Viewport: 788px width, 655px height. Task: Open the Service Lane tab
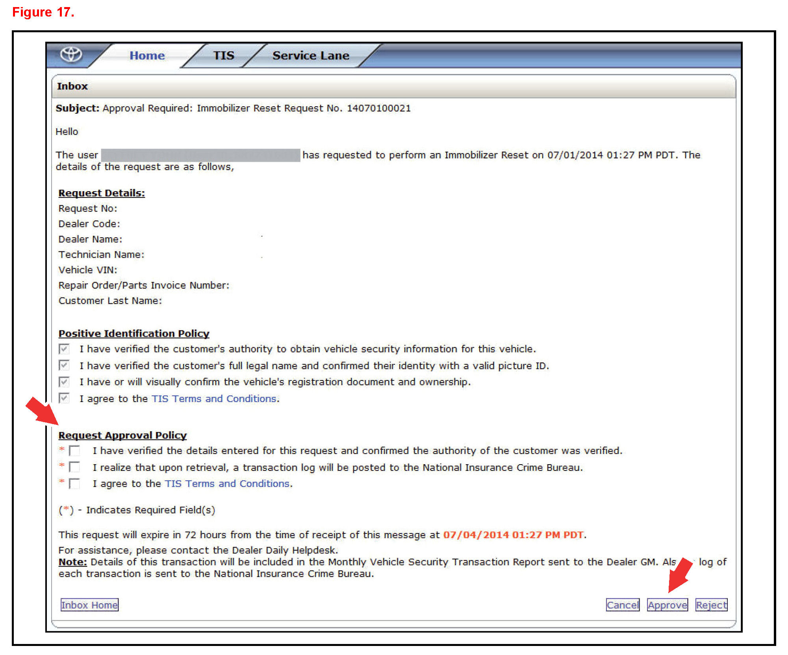(x=310, y=55)
